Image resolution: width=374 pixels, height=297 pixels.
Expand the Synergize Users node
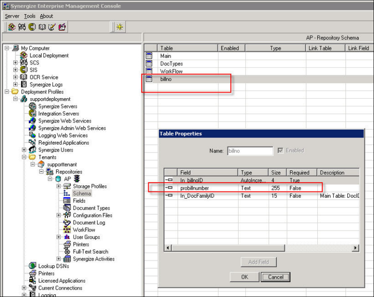(24, 150)
